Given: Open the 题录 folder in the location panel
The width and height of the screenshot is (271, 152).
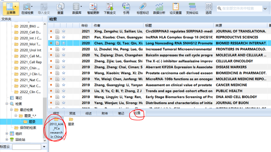Looking at the screenshot, I should [x=71, y=122].
